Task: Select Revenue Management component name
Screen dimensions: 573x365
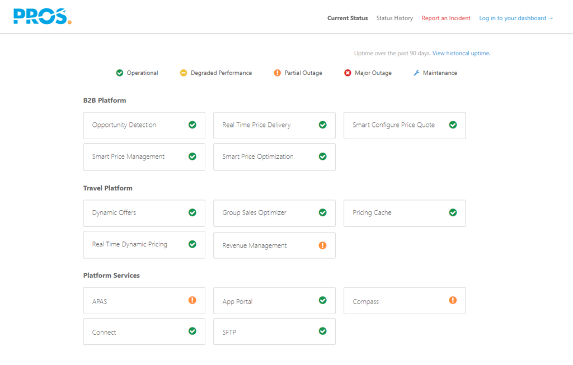Action: [255, 245]
